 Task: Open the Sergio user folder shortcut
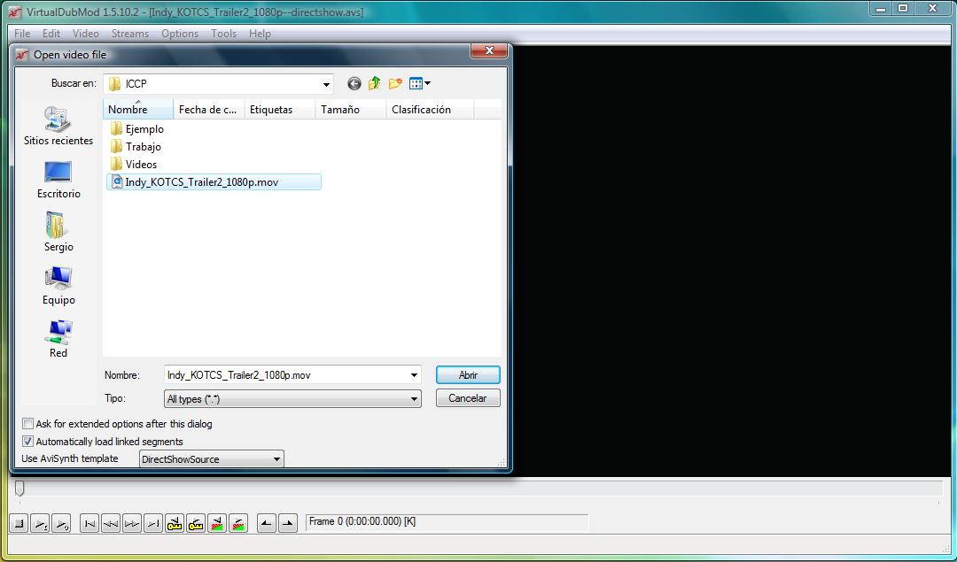click(58, 232)
